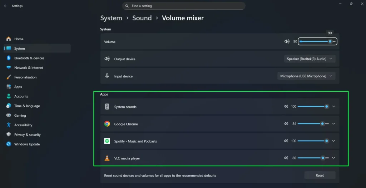Expand VLC media player chevron
Image resolution: width=366 pixels, height=188 pixels.
pyautogui.click(x=333, y=158)
